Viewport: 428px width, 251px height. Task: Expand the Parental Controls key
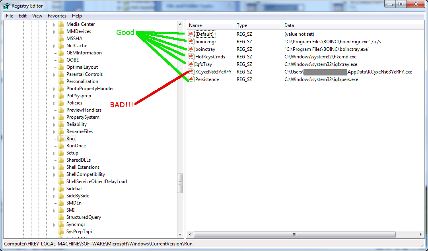(x=55, y=74)
